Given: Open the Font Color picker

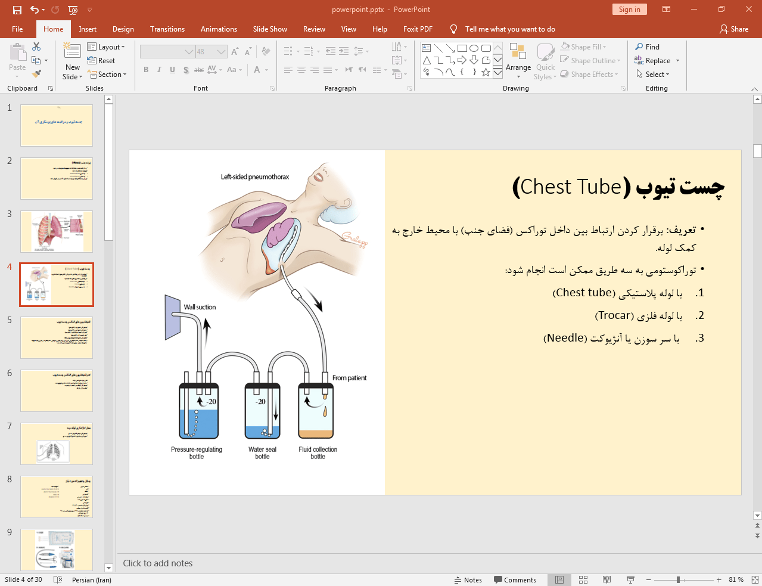Looking at the screenshot, I should pyautogui.click(x=257, y=70).
